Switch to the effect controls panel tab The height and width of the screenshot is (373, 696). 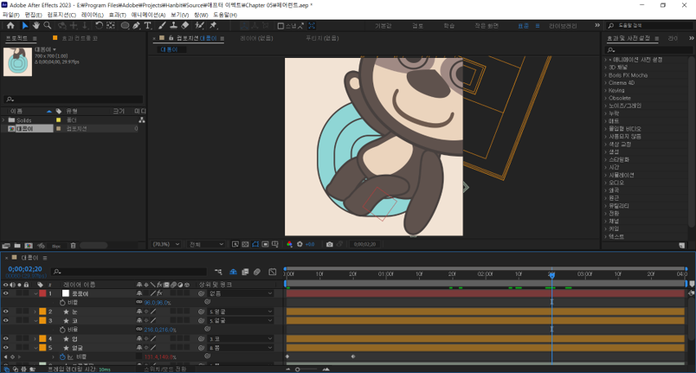[x=79, y=38]
